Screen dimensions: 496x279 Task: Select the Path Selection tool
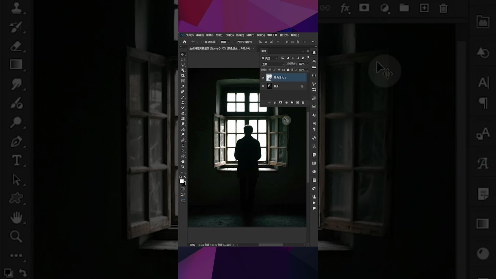point(183,151)
